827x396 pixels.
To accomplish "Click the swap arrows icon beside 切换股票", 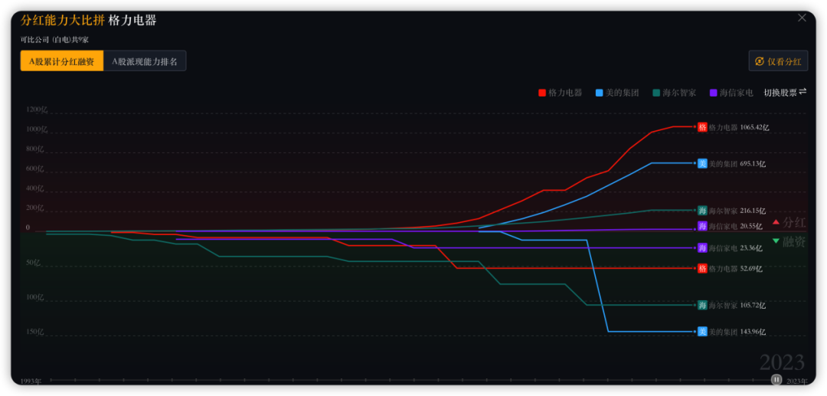I will pyautogui.click(x=802, y=92).
